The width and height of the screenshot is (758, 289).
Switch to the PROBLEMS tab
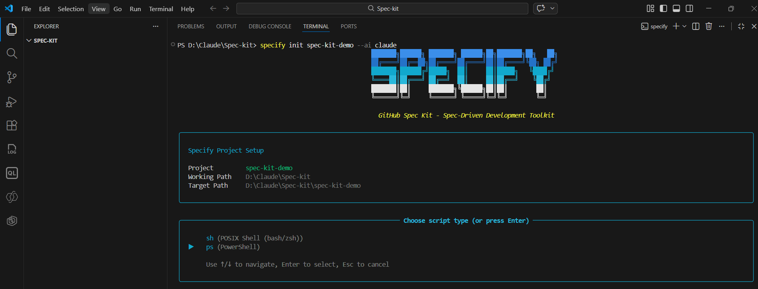pos(191,26)
